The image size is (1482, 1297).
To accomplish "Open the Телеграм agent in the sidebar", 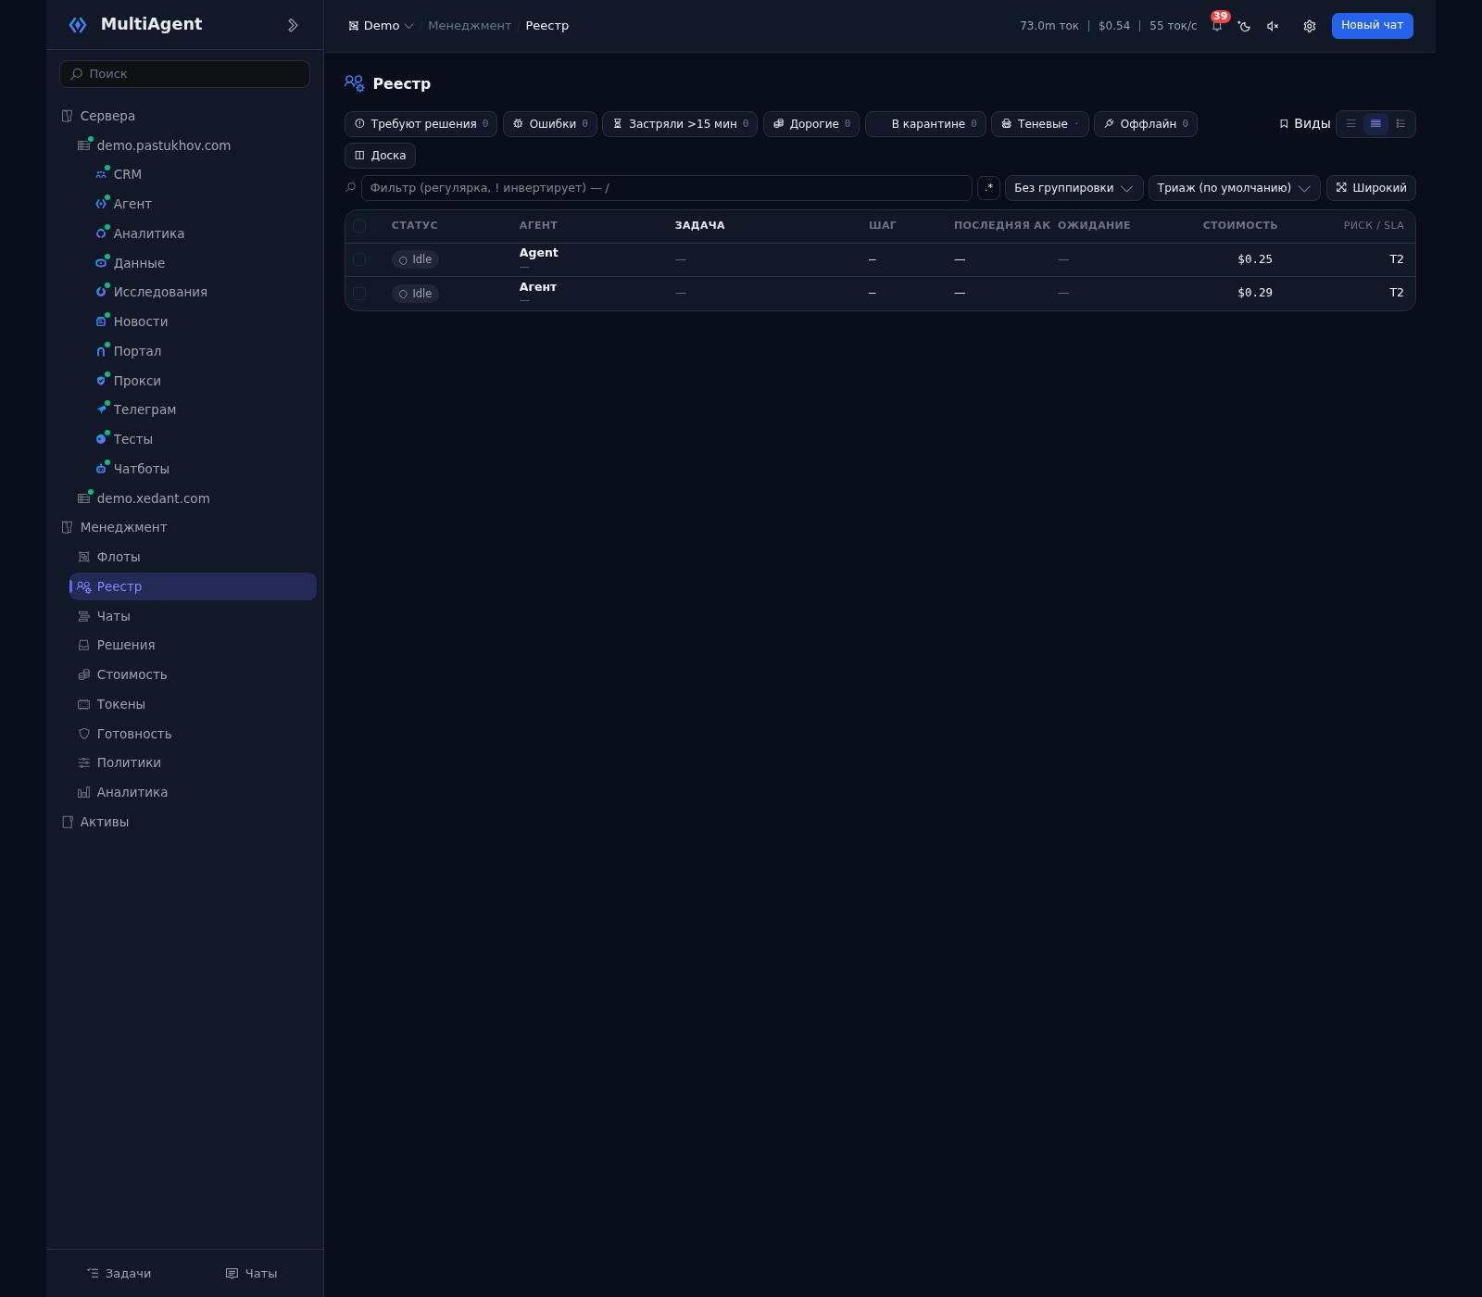I will pos(202,409).
